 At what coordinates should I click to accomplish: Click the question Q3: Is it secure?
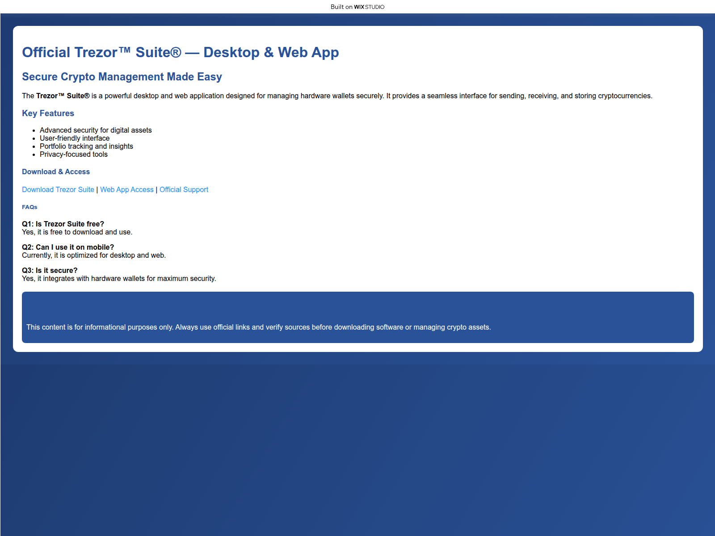50,270
